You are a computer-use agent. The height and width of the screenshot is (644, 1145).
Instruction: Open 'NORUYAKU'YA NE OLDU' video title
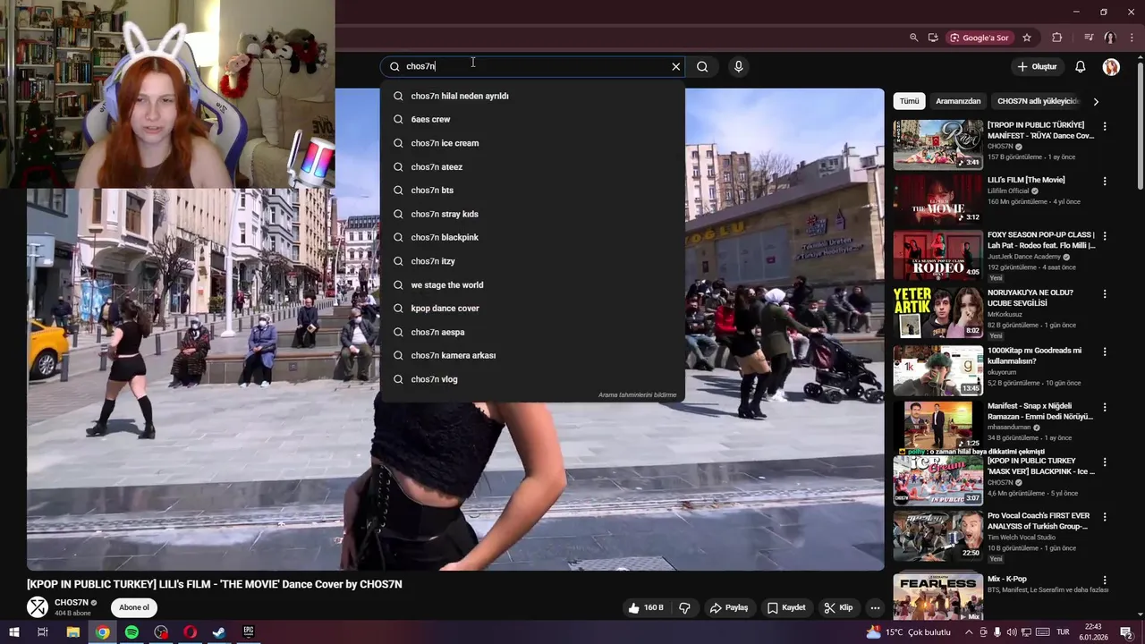pos(1030,298)
